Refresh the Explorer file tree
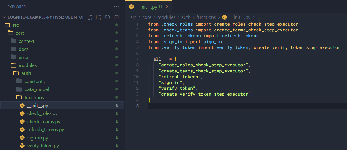Image resolution: width=347 pixels, height=150 pixels. 107,17
